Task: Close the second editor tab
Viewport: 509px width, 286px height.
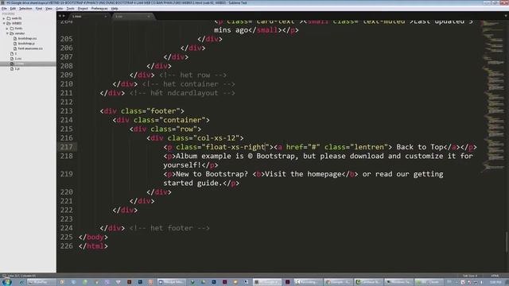Action: click(149, 16)
